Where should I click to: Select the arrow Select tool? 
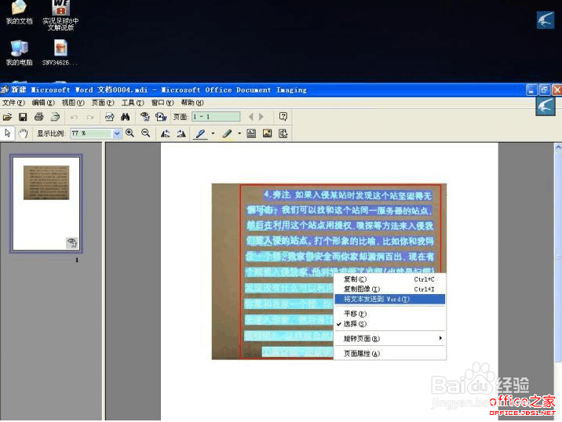pos(8,133)
